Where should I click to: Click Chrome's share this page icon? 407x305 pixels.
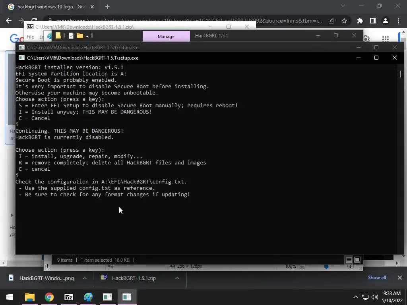331,21
